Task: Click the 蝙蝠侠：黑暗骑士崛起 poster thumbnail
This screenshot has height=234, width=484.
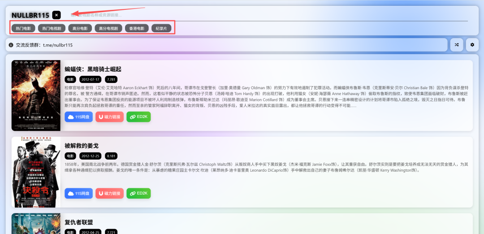Action: point(36,95)
